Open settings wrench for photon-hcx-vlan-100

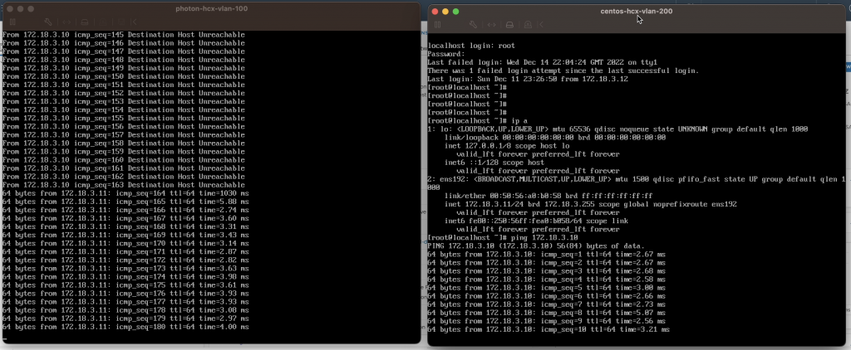(x=47, y=22)
